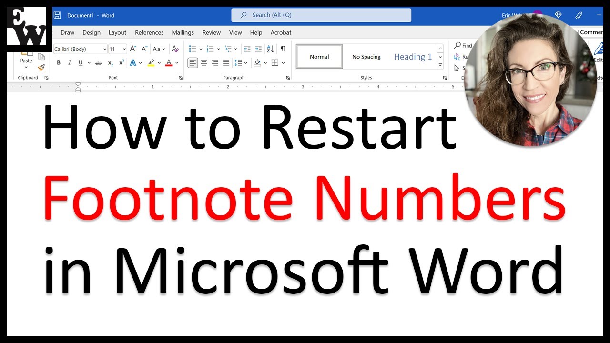The width and height of the screenshot is (610, 343).
Task: Click the Paste clipboard icon
Action: [27, 53]
